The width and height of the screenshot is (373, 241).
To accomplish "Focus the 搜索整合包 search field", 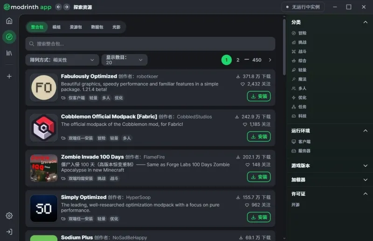I will pyautogui.click(x=150, y=44).
